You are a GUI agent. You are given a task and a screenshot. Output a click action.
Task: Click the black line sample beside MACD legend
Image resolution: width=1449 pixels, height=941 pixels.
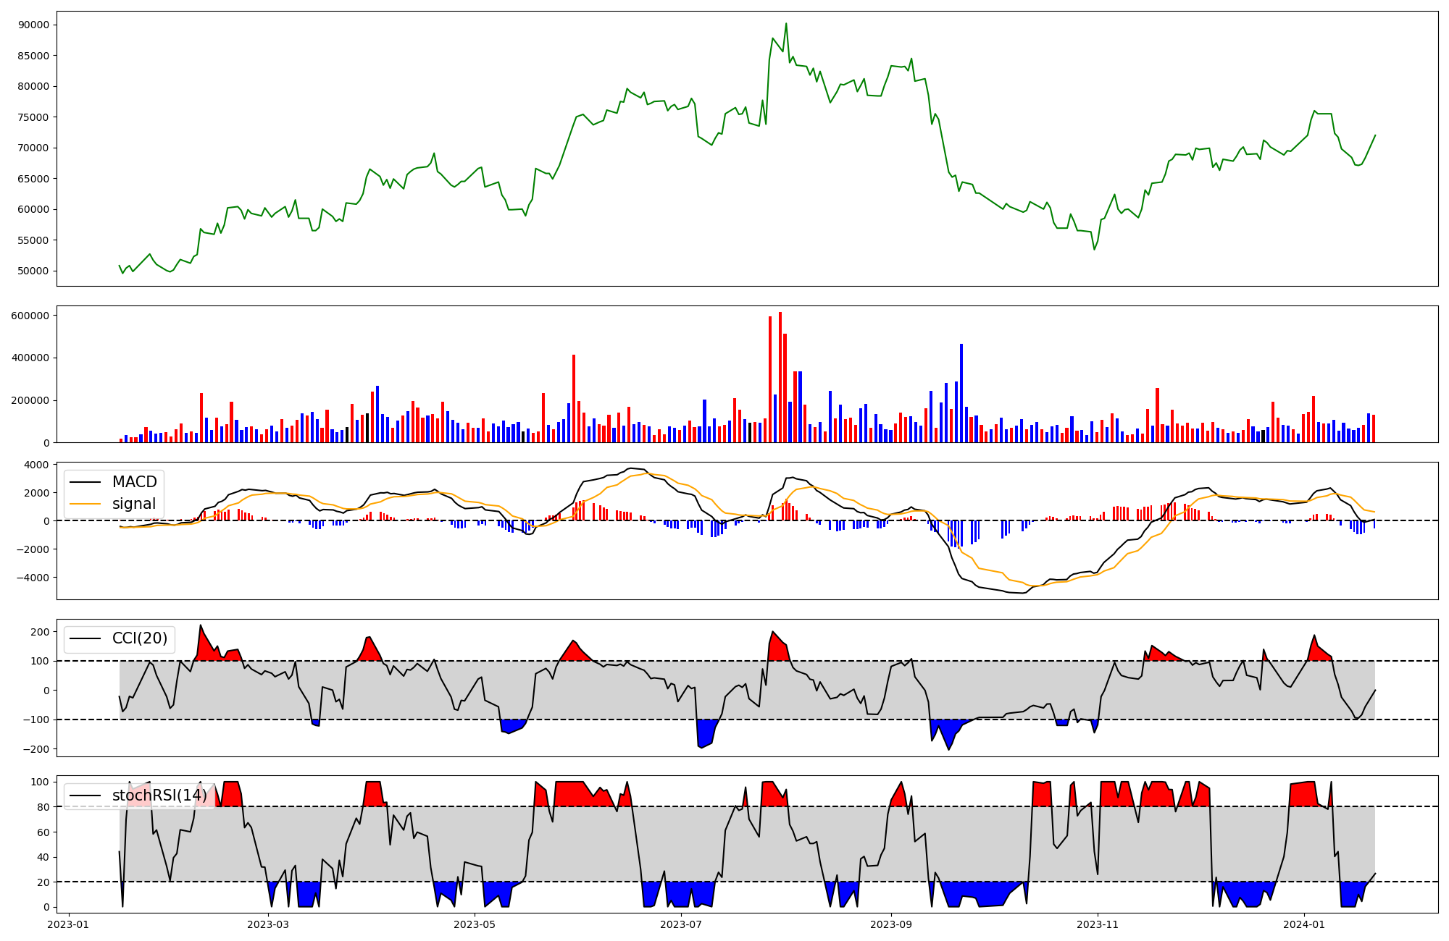tap(87, 483)
